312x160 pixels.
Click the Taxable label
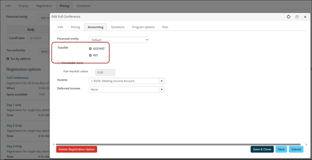[63, 48]
